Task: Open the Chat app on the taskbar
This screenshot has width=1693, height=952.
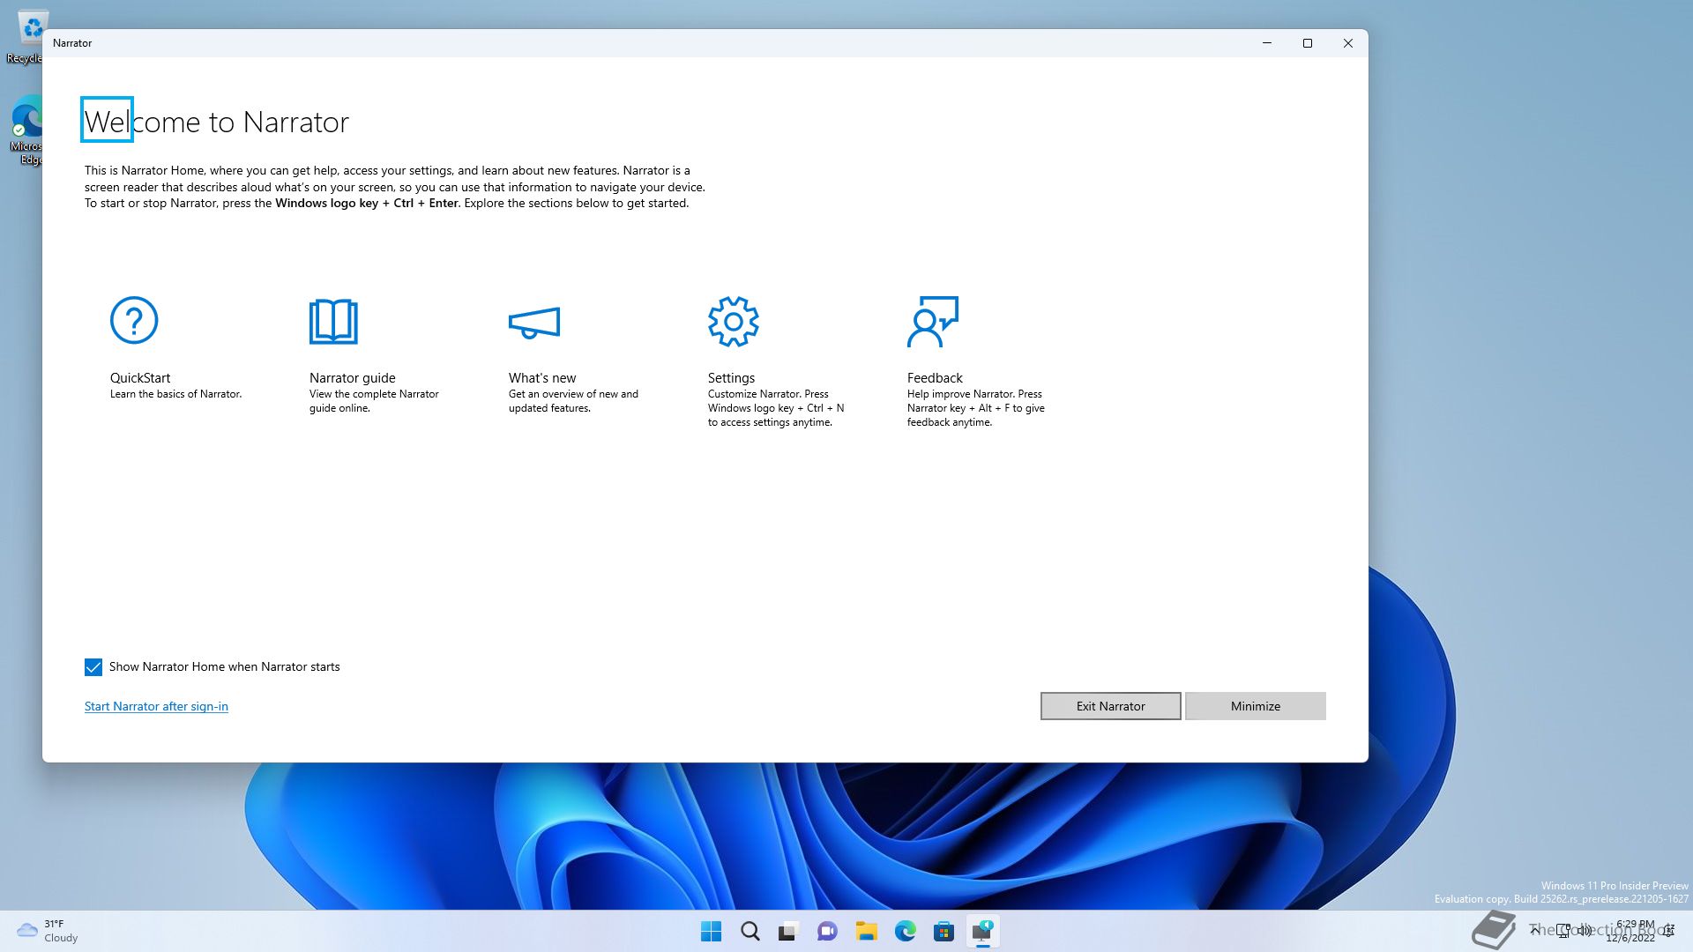Action: tap(827, 931)
